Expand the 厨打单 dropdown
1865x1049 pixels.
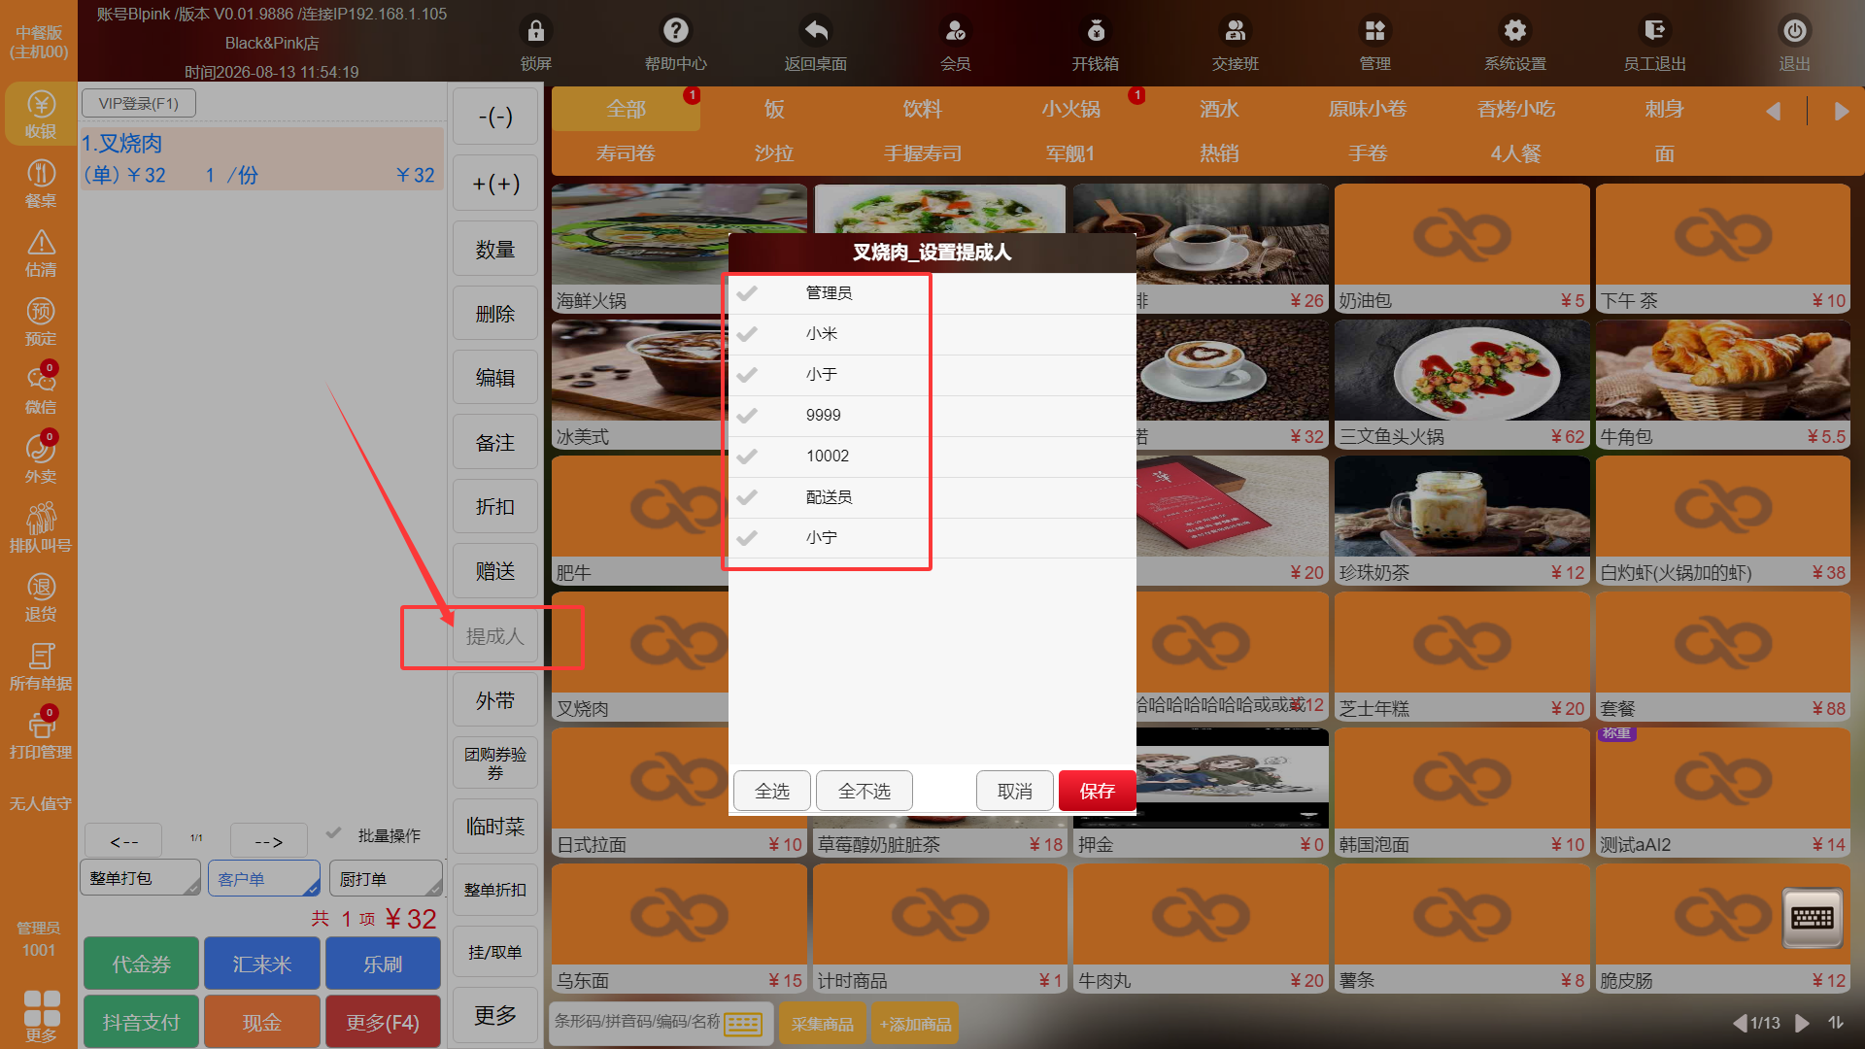click(x=386, y=878)
